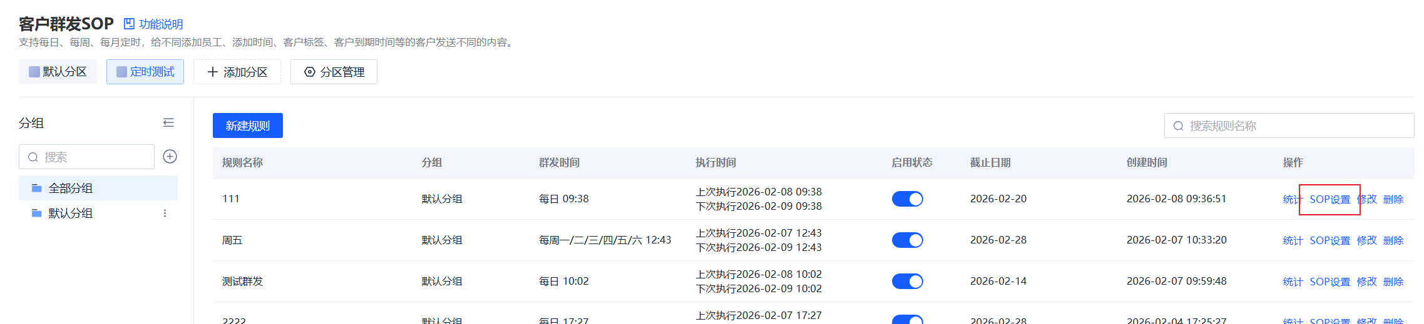
Task: Open SOP设置 for rule 111
Action: point(1329,200)
